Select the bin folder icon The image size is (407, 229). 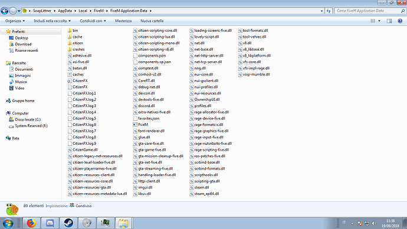click(69, 31)
